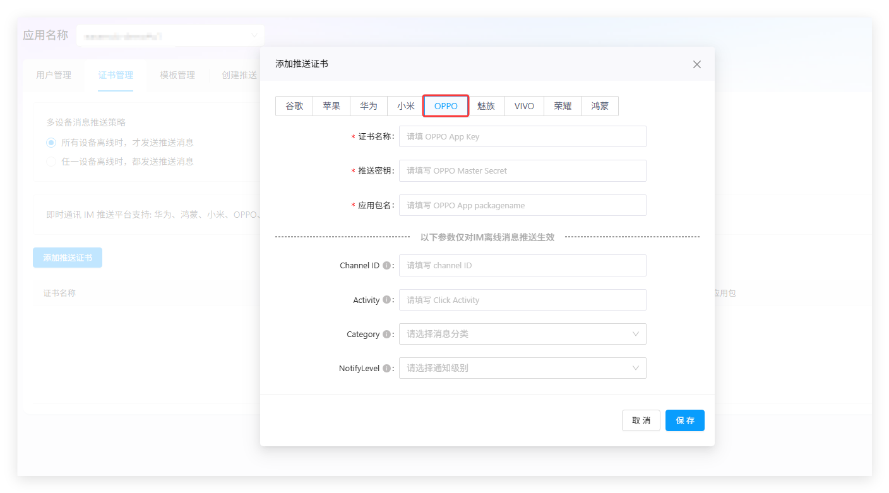Switch to the VIVO vendor tab
Image resolution: width=889 pixels, height=493 pixels.
pos(524,106)
